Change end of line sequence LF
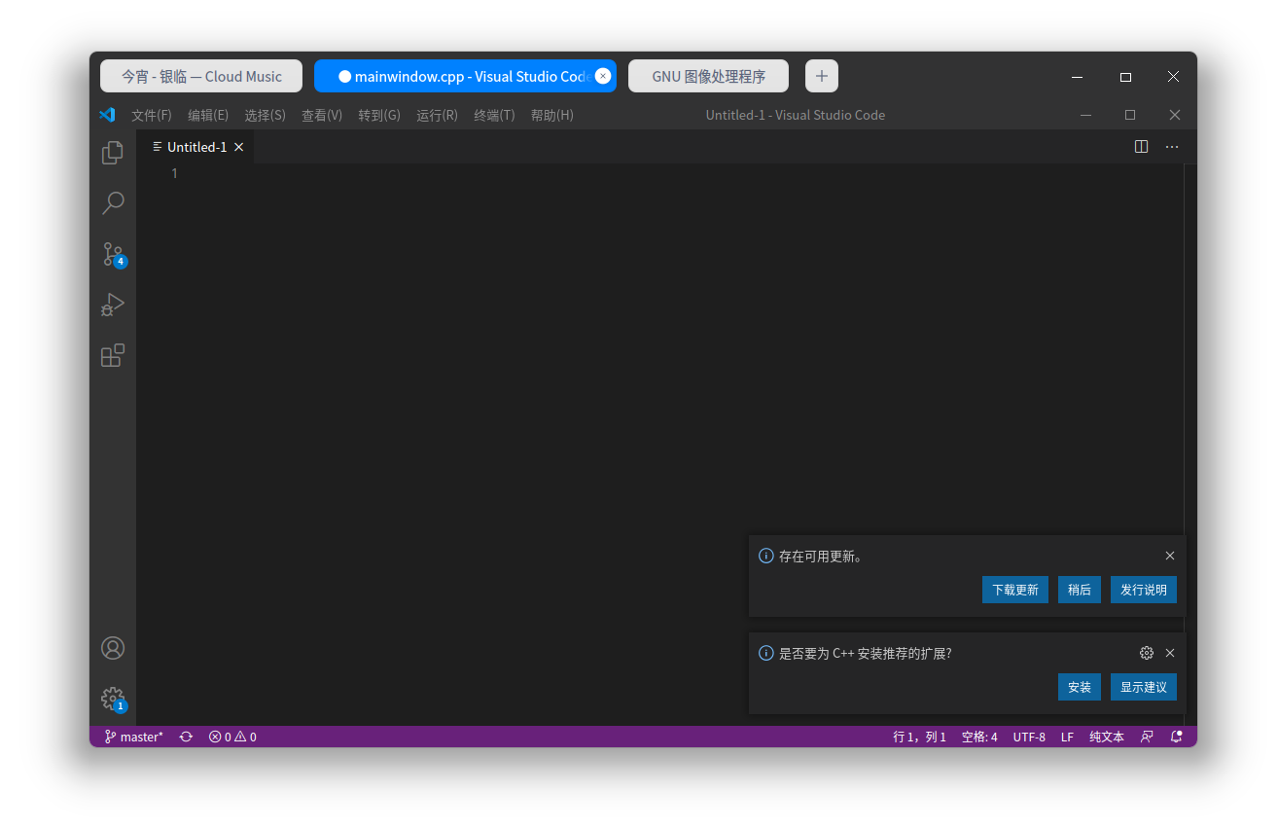Viewport: 1278px width, 828px height. (x=1067, y=738)
